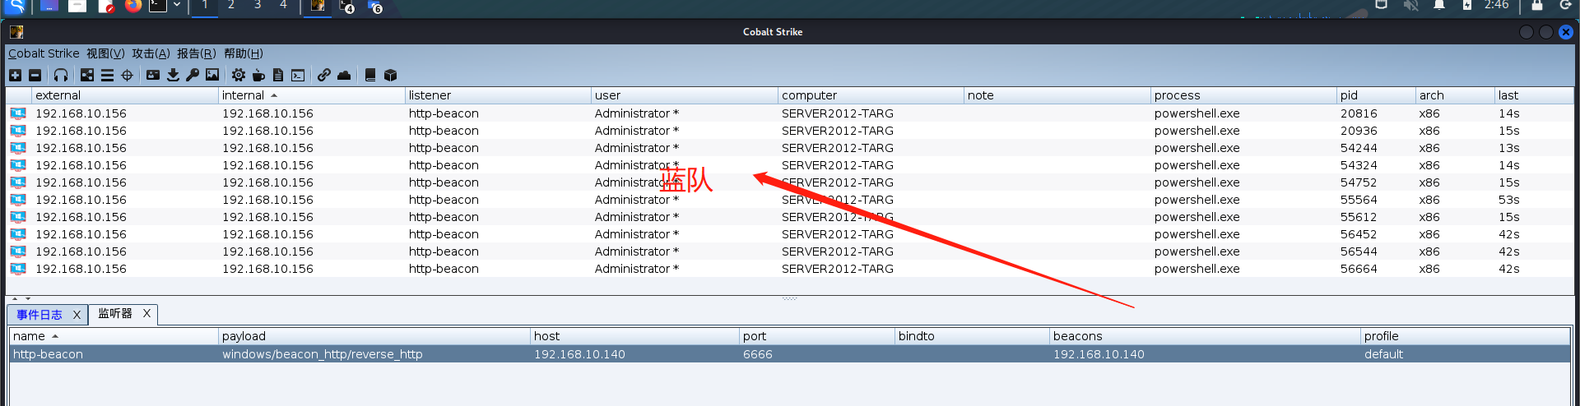The height and width of the screenshot is (406, 1580).
Task: Sort listeners by beacons column
Action: (x=1206, y=336)
